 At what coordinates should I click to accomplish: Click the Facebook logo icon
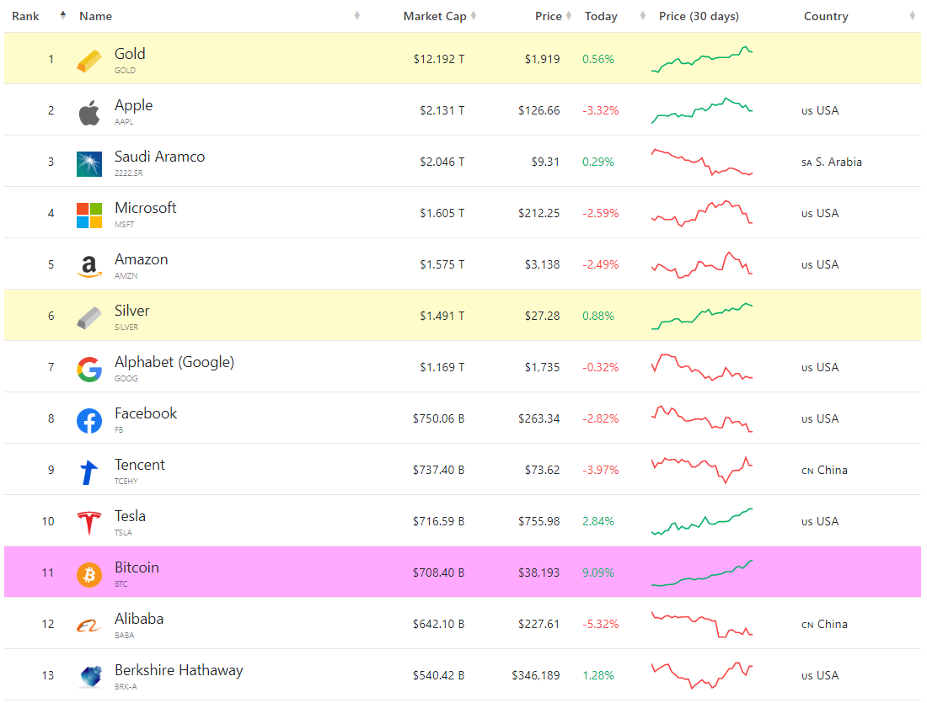(x=89, y=420)
